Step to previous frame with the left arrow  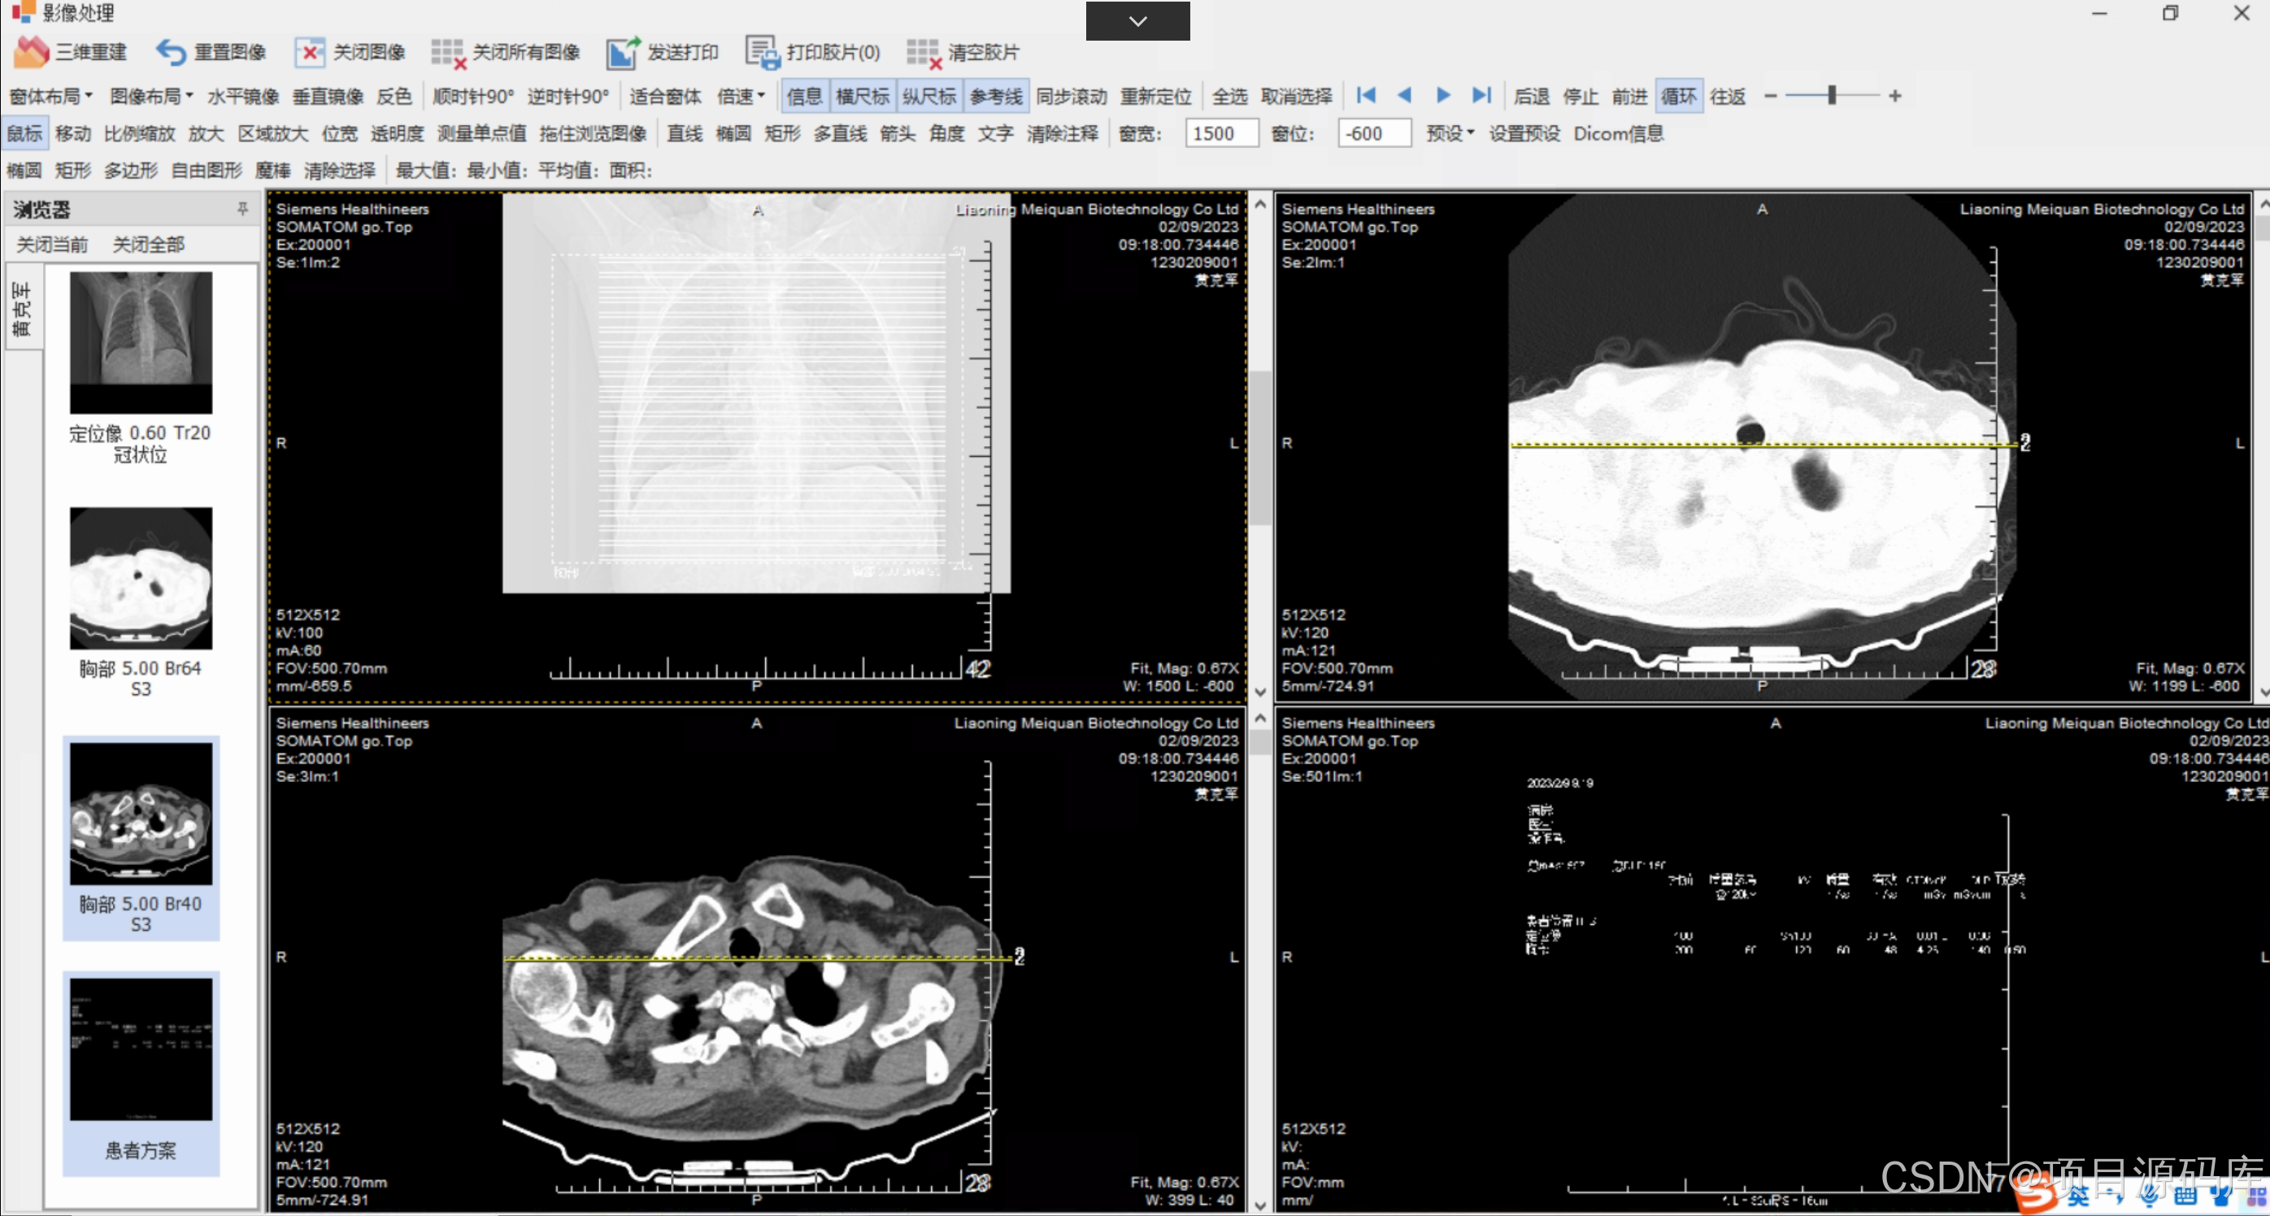pos(1405,95)
